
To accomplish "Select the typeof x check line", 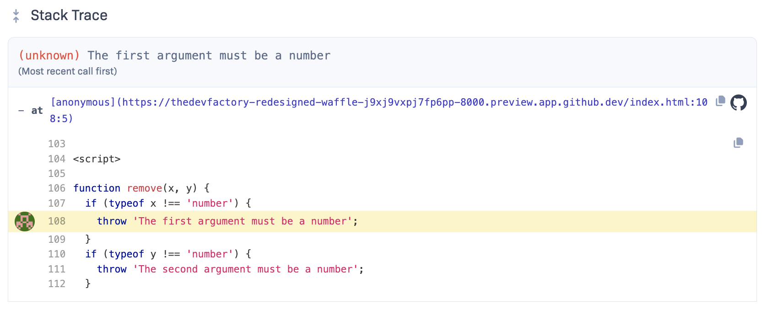I will point(168,203).
